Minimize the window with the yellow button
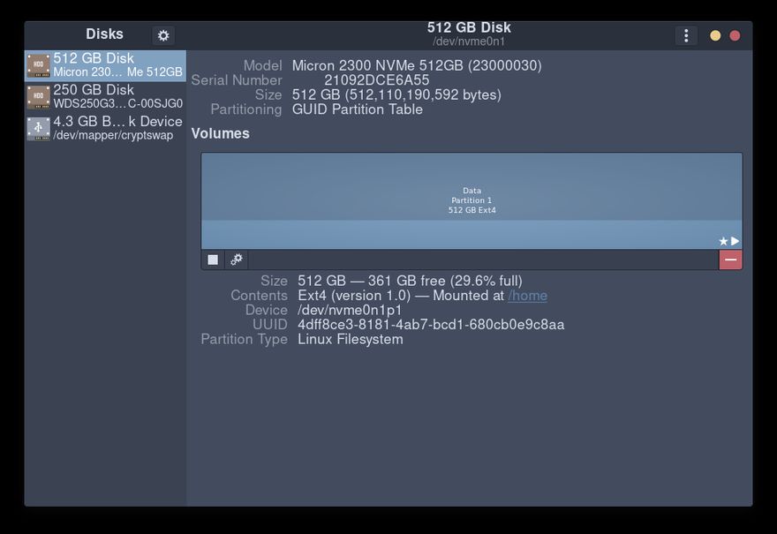The image size is (777, 534). (x=715, y=35)
